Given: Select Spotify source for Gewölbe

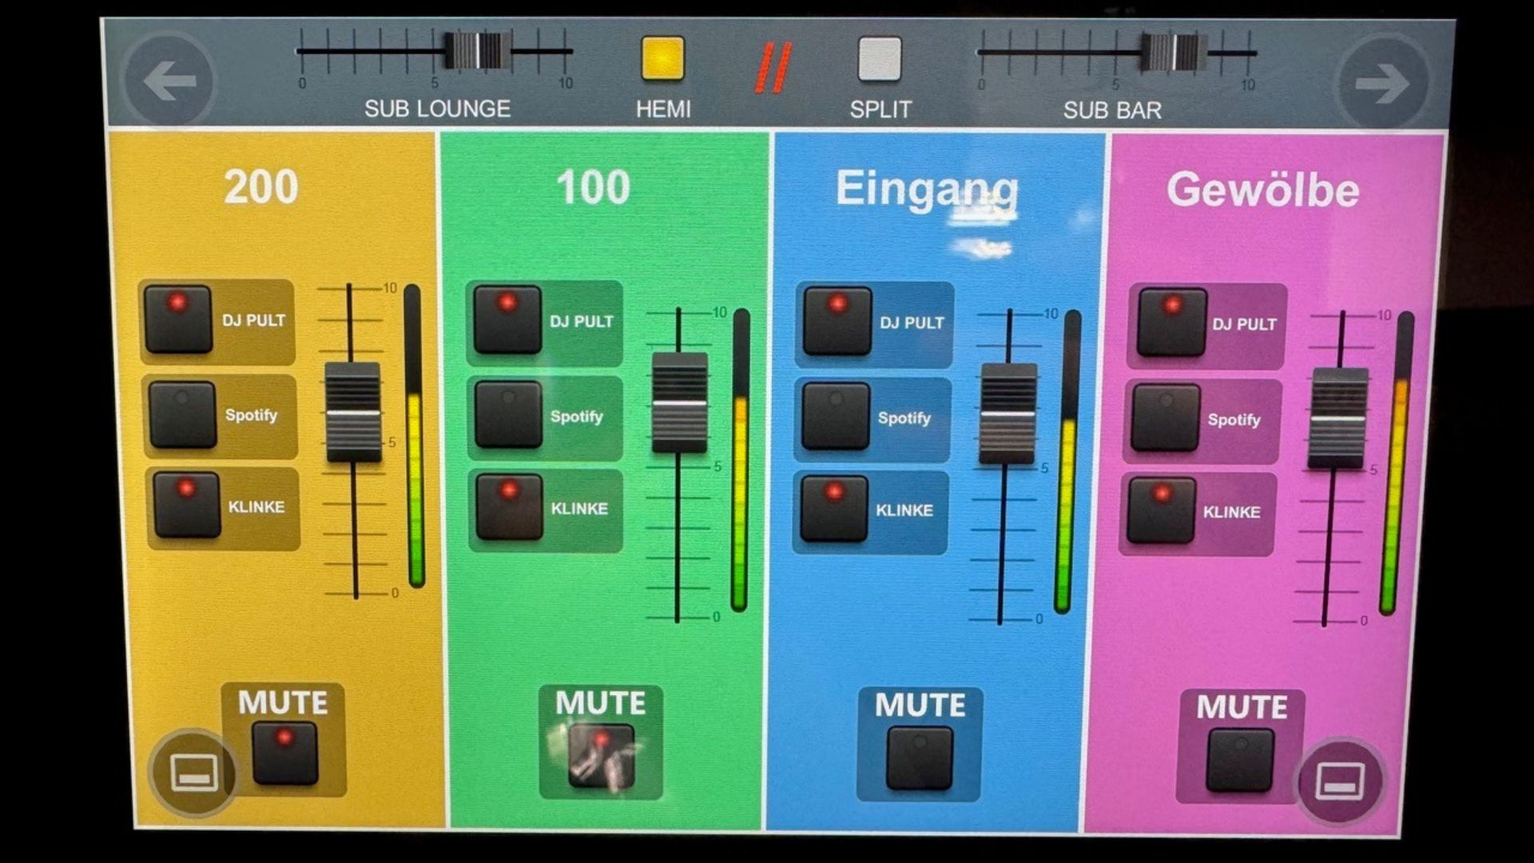Looking at the screenshot, I should pos(1165,417).
